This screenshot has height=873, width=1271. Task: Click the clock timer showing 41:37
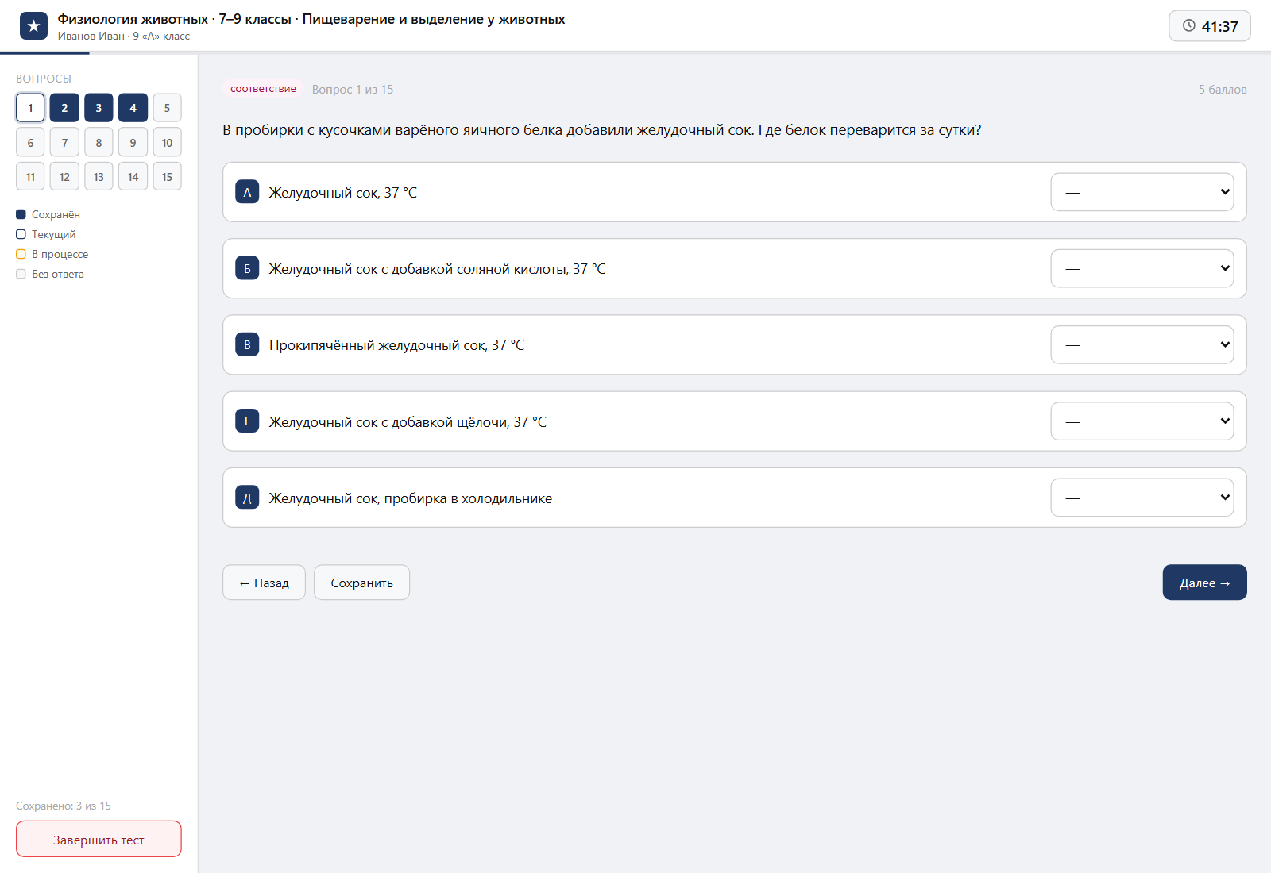[x=1209, y=26]
